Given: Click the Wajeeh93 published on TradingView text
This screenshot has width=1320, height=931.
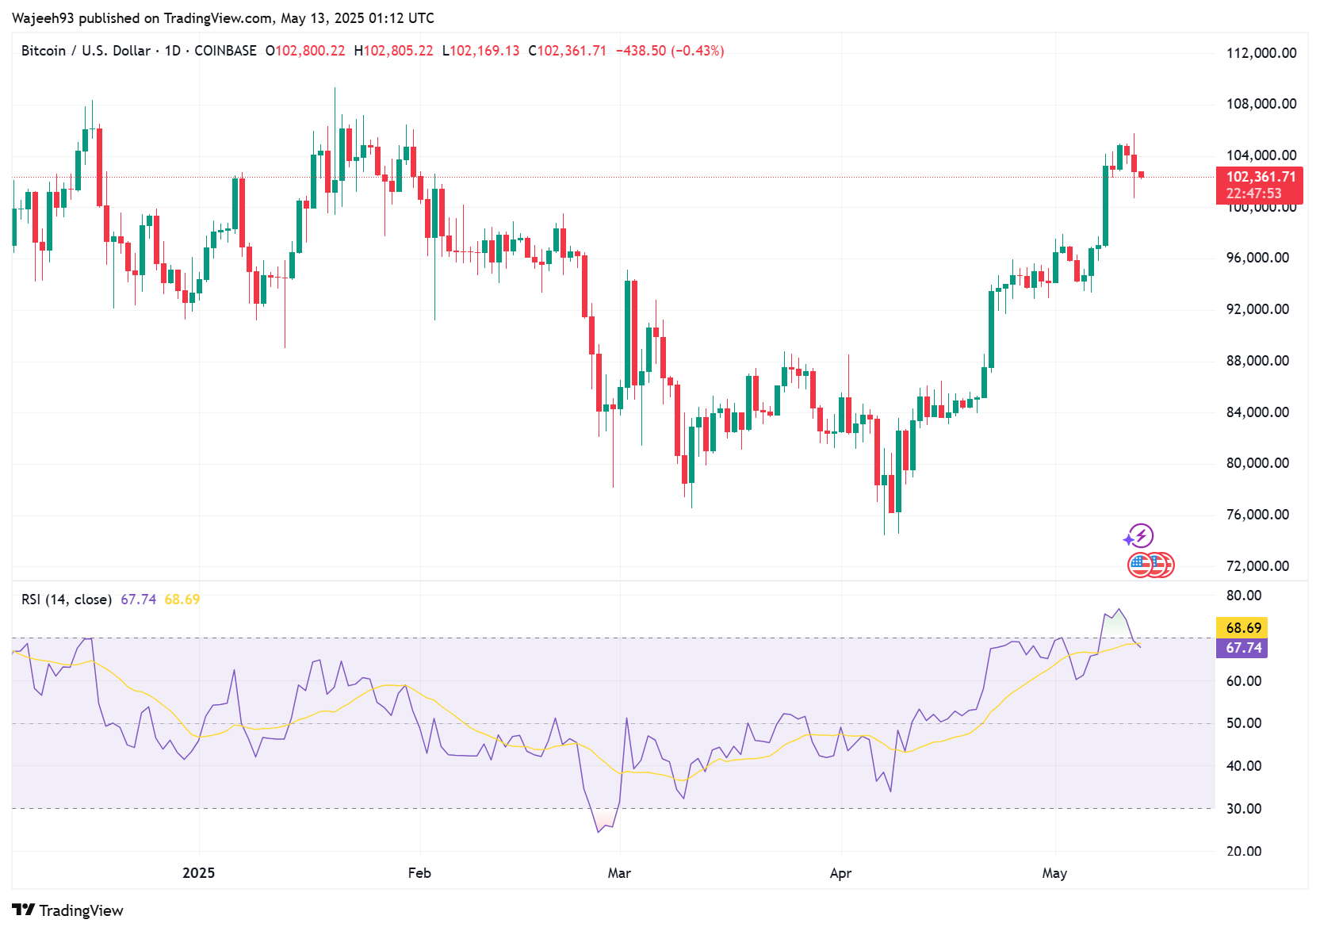Looking at the screenshot, I should [x=223, y=17].
